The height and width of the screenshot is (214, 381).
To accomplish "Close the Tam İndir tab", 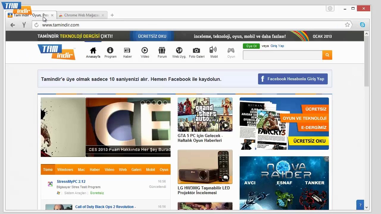I will point(52,15).
